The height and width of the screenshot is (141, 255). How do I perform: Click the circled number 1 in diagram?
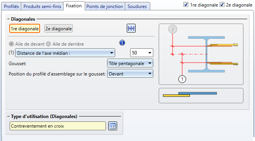[182, 79]
